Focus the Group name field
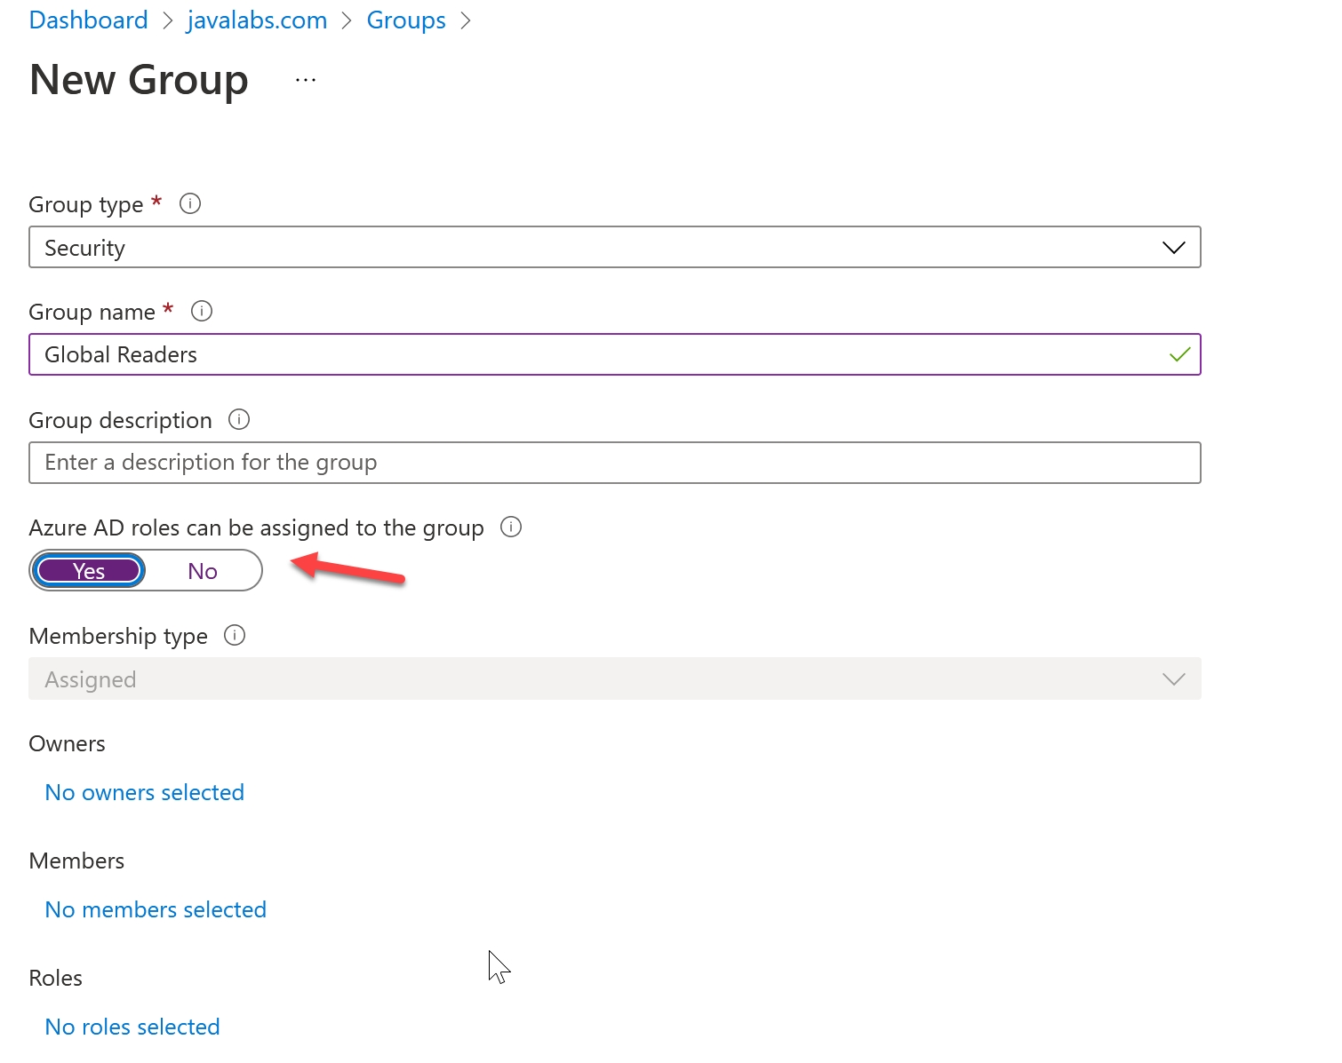The width and height of the screenshot is (1342, 1063). coord(615,354)
